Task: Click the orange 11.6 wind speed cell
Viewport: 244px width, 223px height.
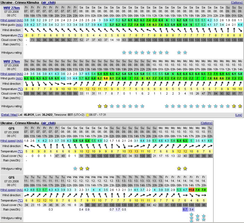Action: tap(191, 190)
